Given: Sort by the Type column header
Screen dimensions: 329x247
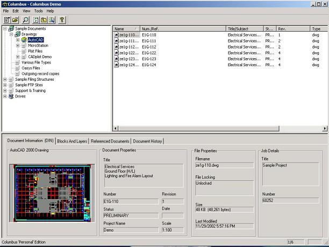Looking at the screenshot, I should (x=318, y=29).
